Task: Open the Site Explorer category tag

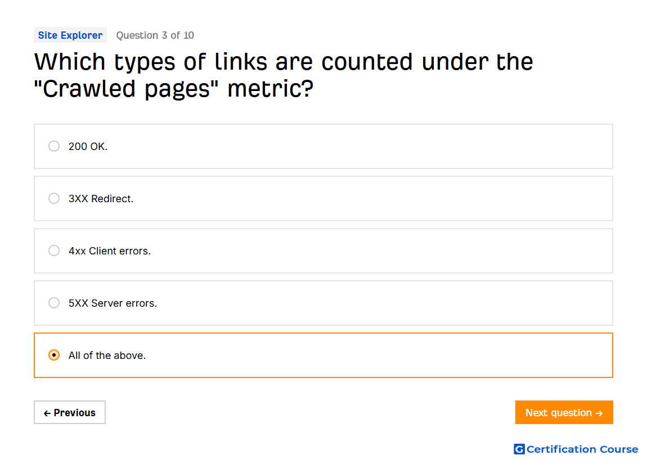Action: click(x=70, y=35)
